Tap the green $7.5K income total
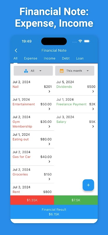This screenshot has width=108, height=235. click(x=76, y=200)
